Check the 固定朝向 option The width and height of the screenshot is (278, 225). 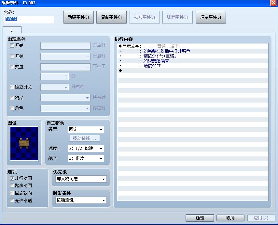pos(12,193)
